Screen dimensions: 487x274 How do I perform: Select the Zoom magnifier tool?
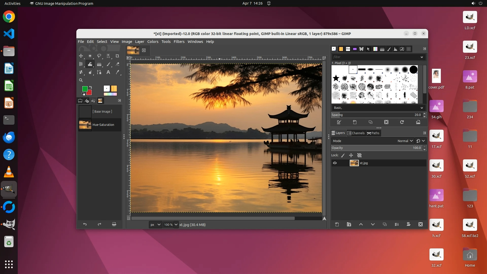tap(81, 80)
